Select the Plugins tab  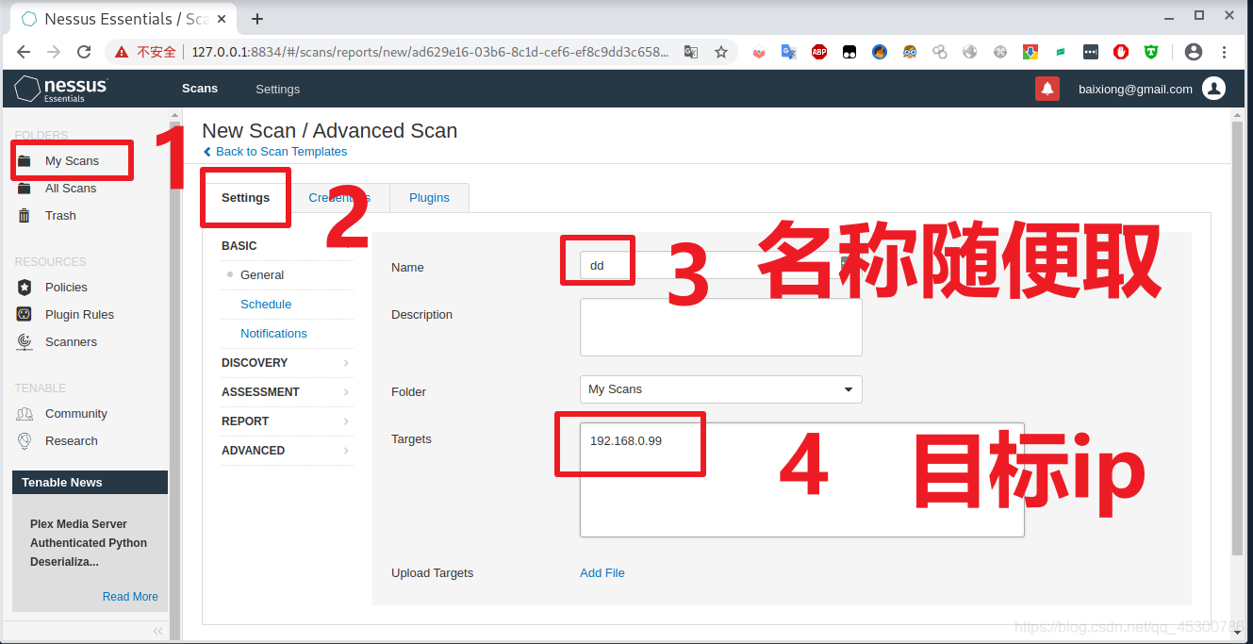[x=429, y=197]
